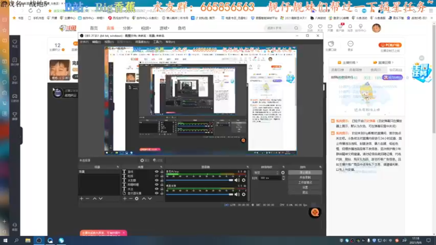Open OBS 工具(T) menu
The height and width of the screenshot is (245, 436).
tap(158, 42)
